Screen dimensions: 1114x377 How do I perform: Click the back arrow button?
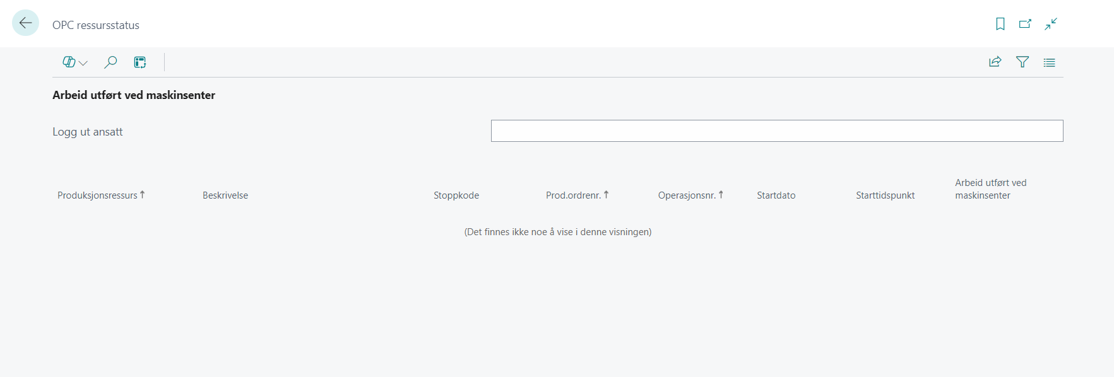(x=25, y=23)
